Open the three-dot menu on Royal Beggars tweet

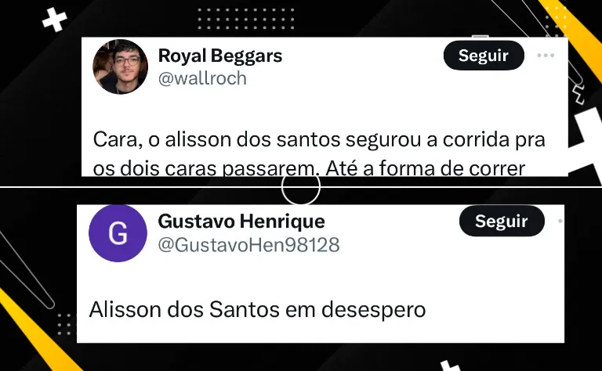546,56
